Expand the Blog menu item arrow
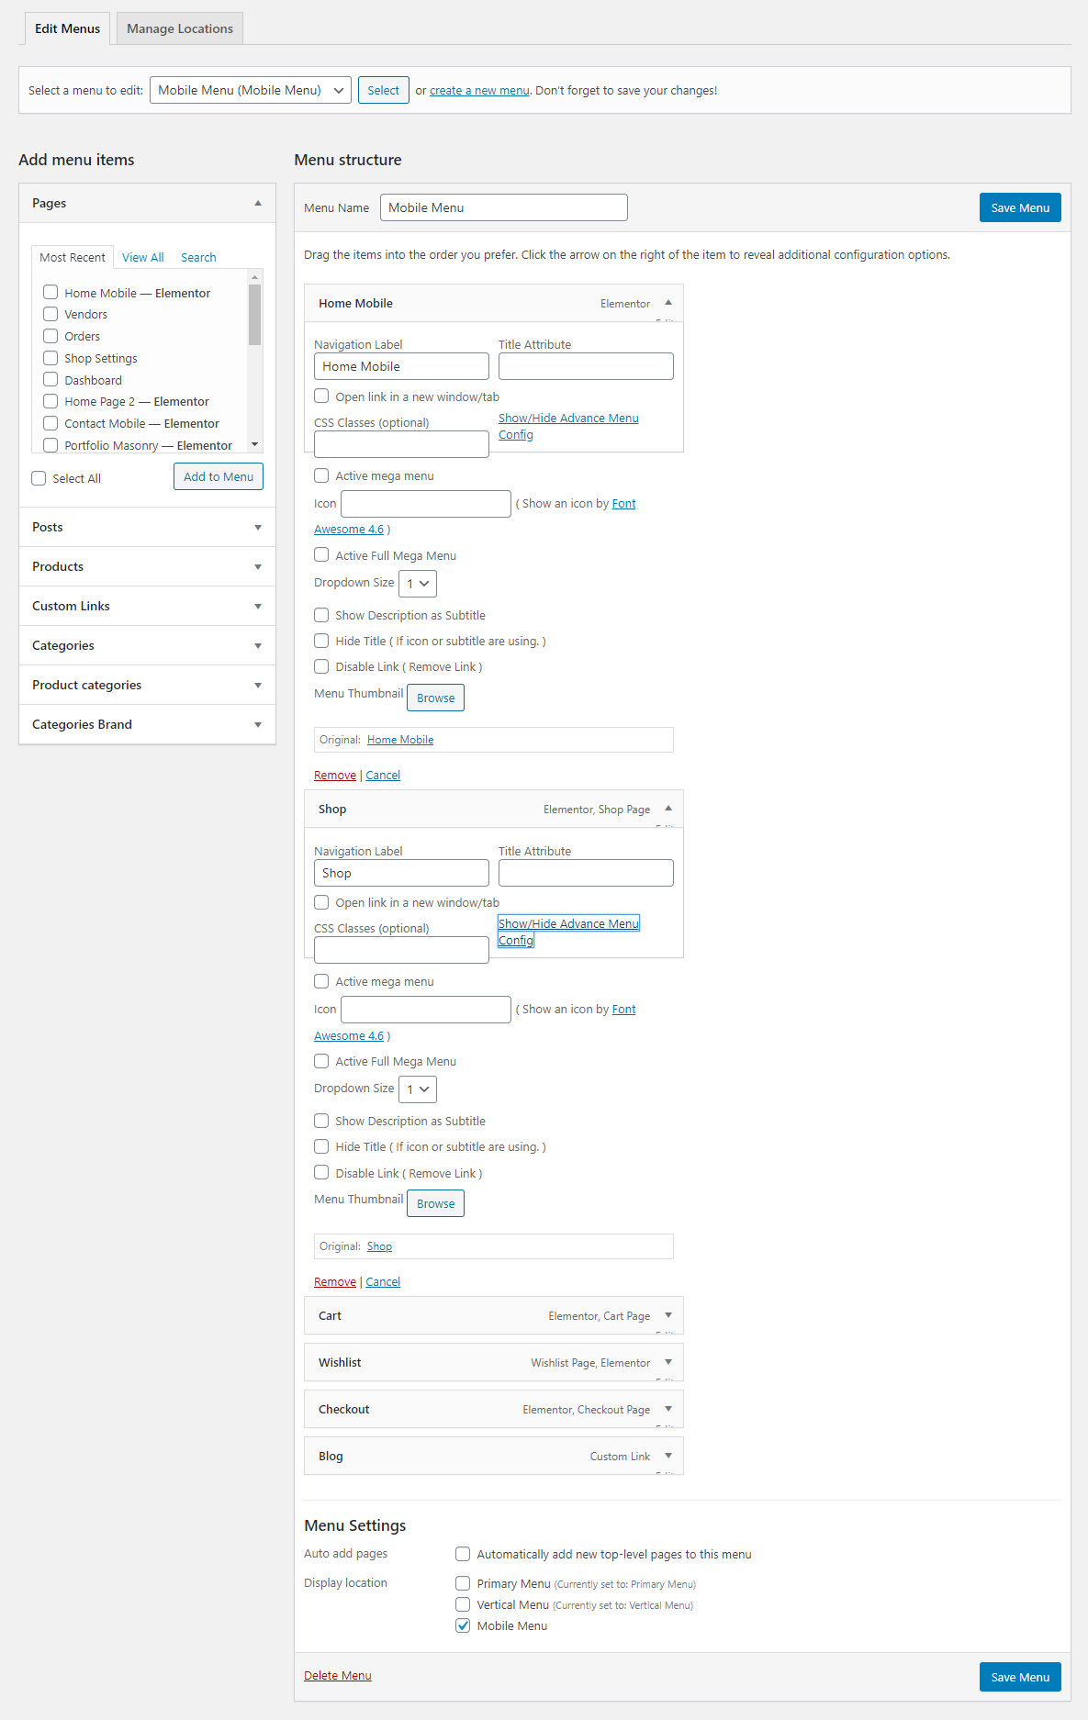The image size is (1088, 1720). tap(668, 1456)
